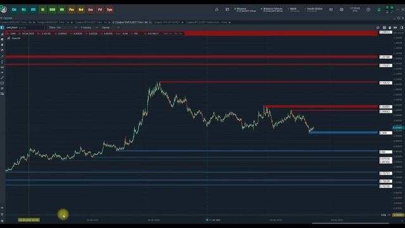This screenshot has width=405, height=228.
Task: Select the bottom clipboard sidebar tool
Action: coord(2,94)
